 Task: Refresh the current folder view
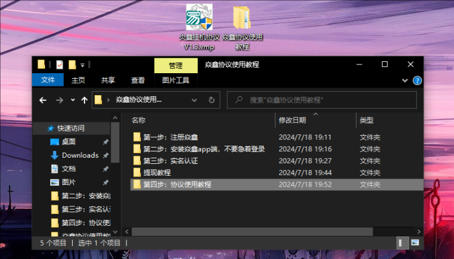(212, 99)
